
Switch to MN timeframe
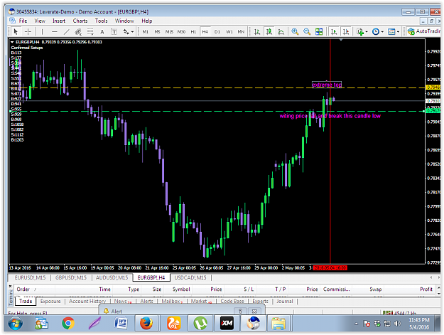(241, 32)
